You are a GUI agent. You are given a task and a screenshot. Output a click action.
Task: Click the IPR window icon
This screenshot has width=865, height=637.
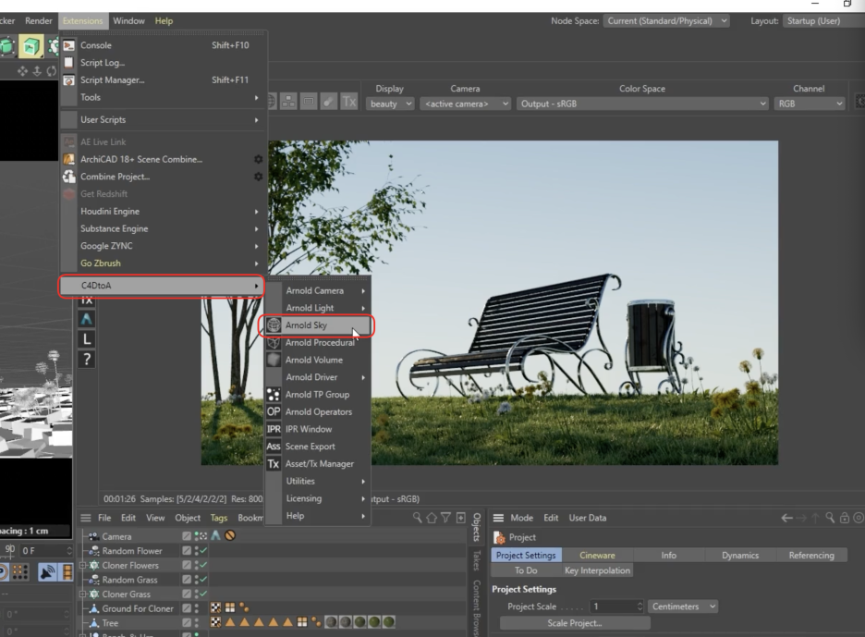pyautogui.click(x=274, y=429)
